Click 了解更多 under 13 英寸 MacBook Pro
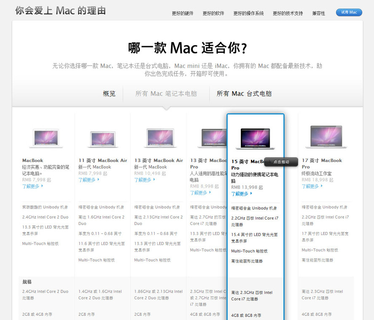This screenshot has height=320, width=374. [200, 193]
